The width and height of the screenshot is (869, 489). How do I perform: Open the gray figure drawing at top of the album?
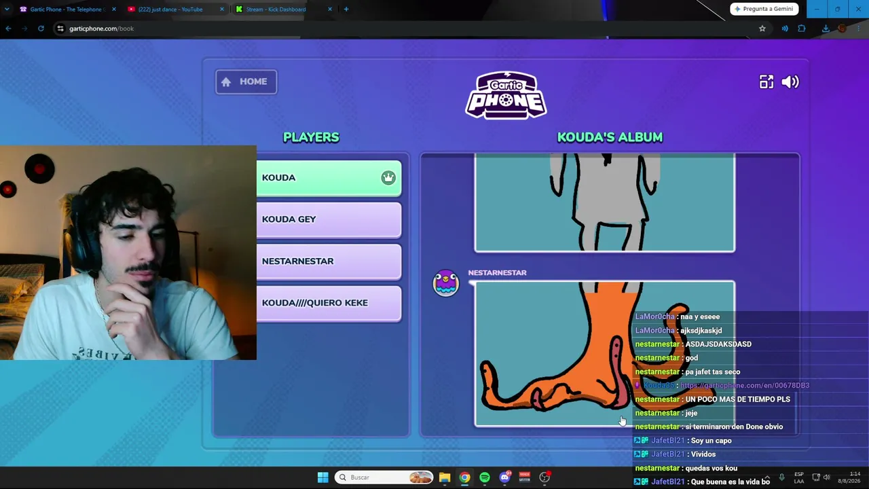click(604, 202)
